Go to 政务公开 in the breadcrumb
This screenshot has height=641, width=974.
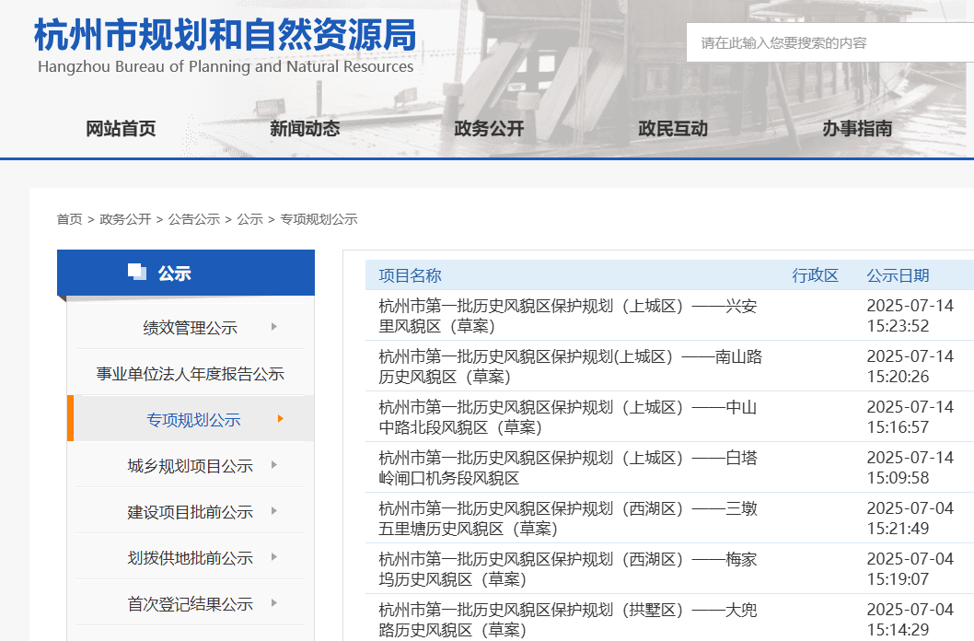125,219
